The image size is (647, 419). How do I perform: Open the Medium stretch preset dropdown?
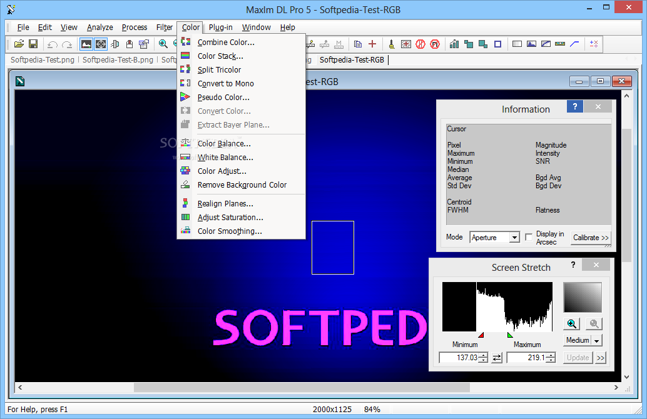tap(597, 341)
